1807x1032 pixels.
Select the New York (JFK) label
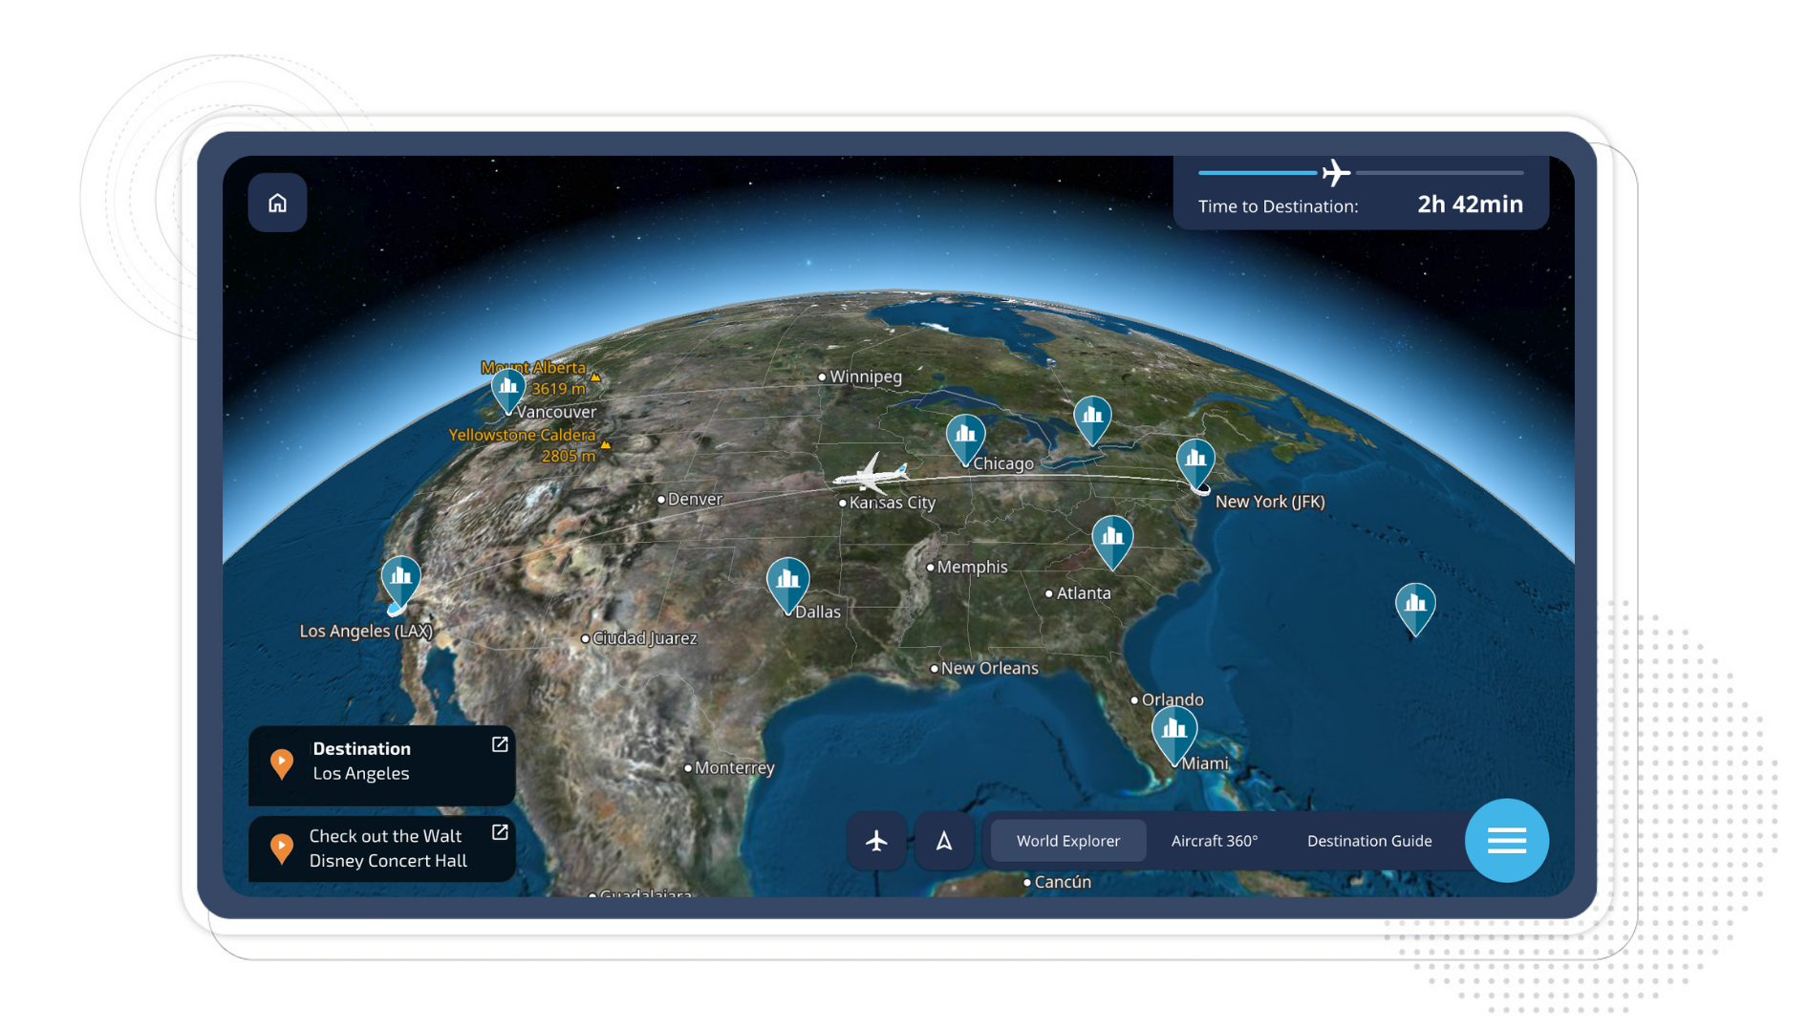coord(1270,502)
